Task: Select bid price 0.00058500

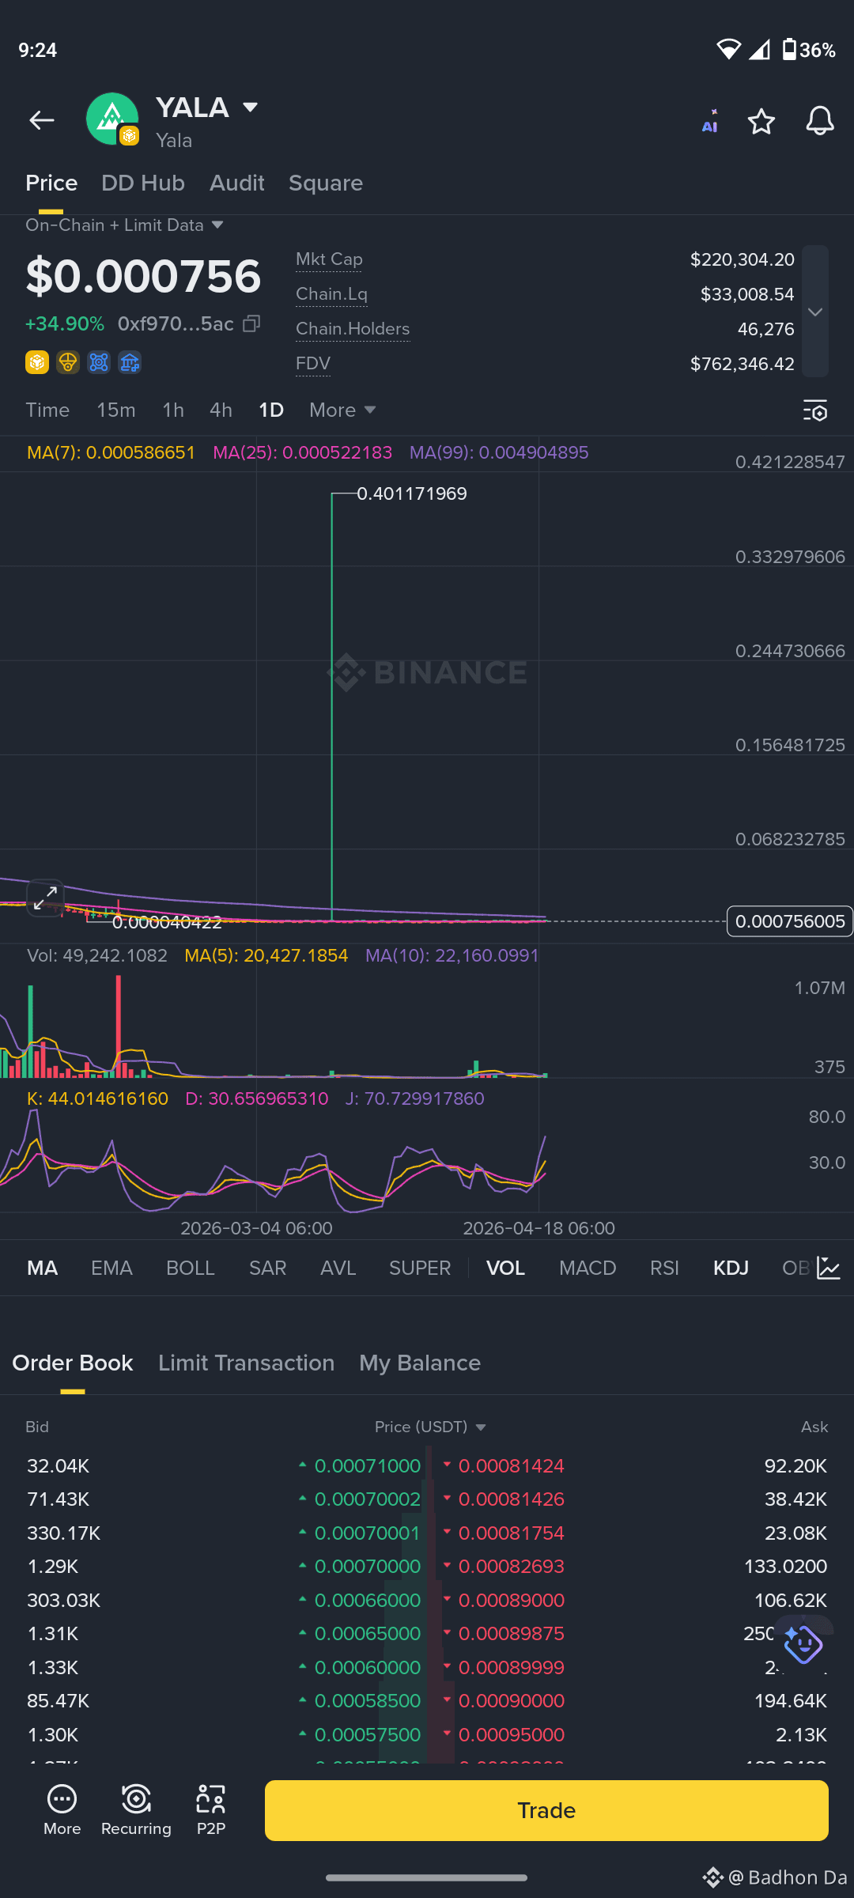Action: coord(368,1701)
